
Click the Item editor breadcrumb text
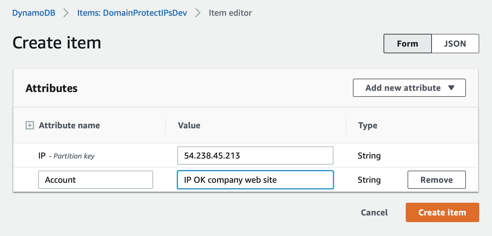click(x=230, y=13)
